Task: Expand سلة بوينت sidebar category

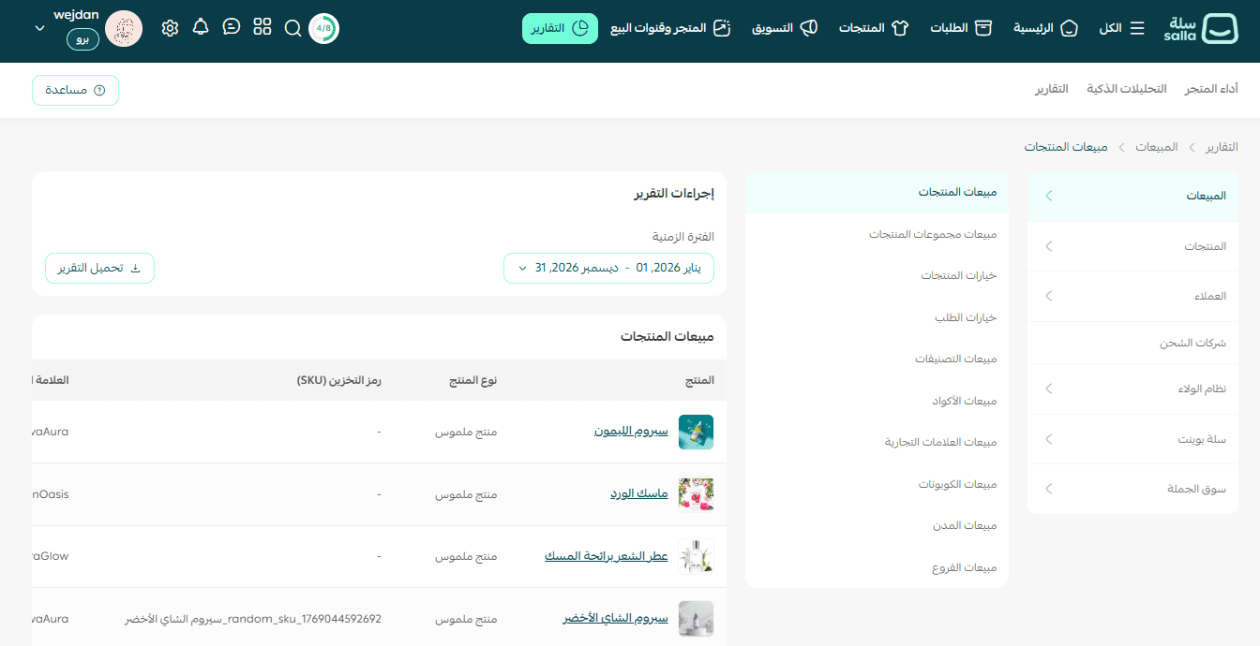Action: (x=1132, y=438)
